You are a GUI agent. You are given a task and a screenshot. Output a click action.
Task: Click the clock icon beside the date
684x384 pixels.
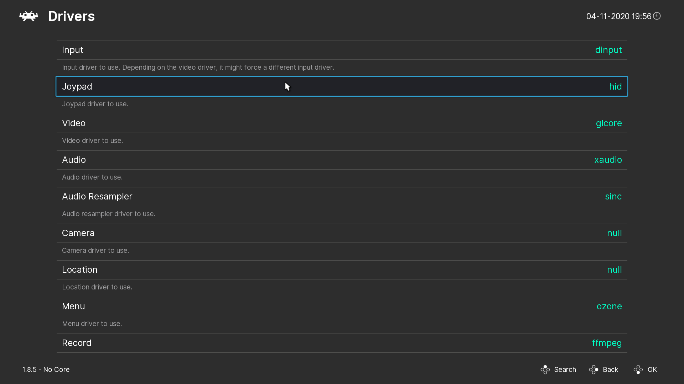click(x=657, y=16)
